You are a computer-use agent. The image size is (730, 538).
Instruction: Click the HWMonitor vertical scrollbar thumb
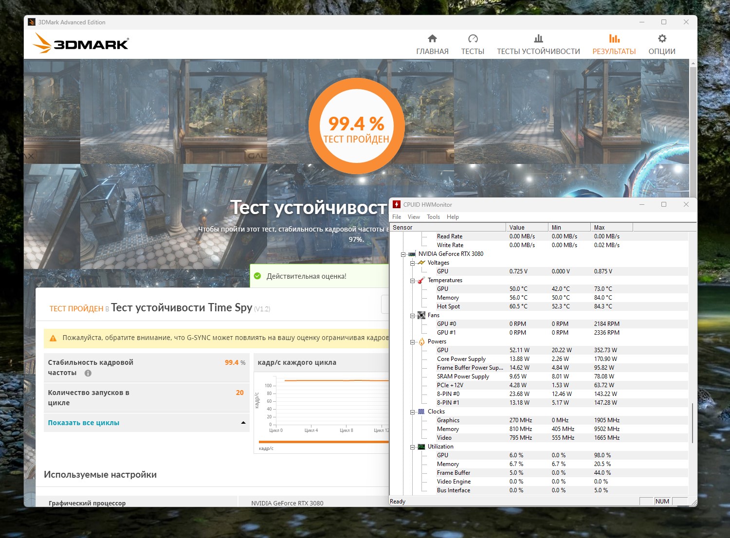tap(693, 423)
